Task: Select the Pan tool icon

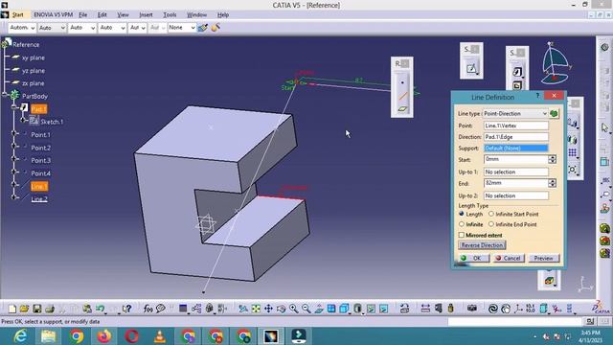Action: click(x=268, y=309)
